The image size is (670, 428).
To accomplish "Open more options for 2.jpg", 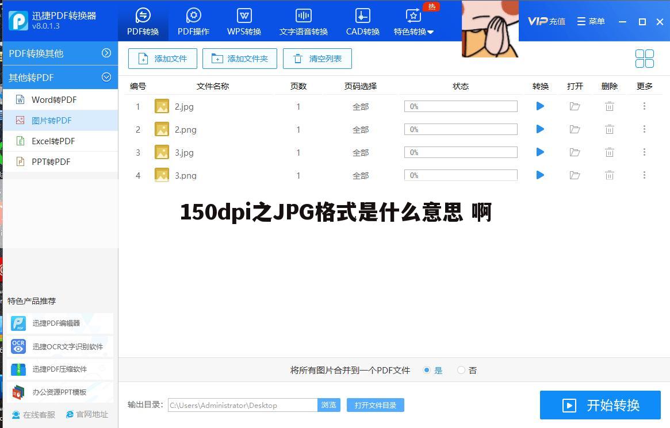I will [x=644, y=106].
